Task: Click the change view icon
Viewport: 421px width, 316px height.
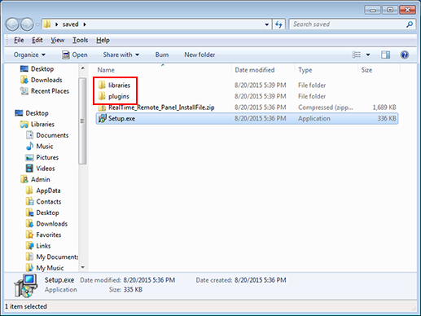Action: (357, 55)
